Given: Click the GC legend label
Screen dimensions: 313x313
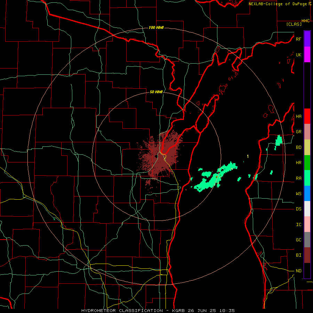Looking at the screenshot, I should pos(298,240).
